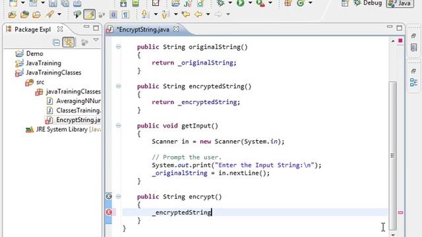This screenshot has height=237, width=422.
Task: Click the editor vertical scrollbar thumb
Action: point(393,155)
